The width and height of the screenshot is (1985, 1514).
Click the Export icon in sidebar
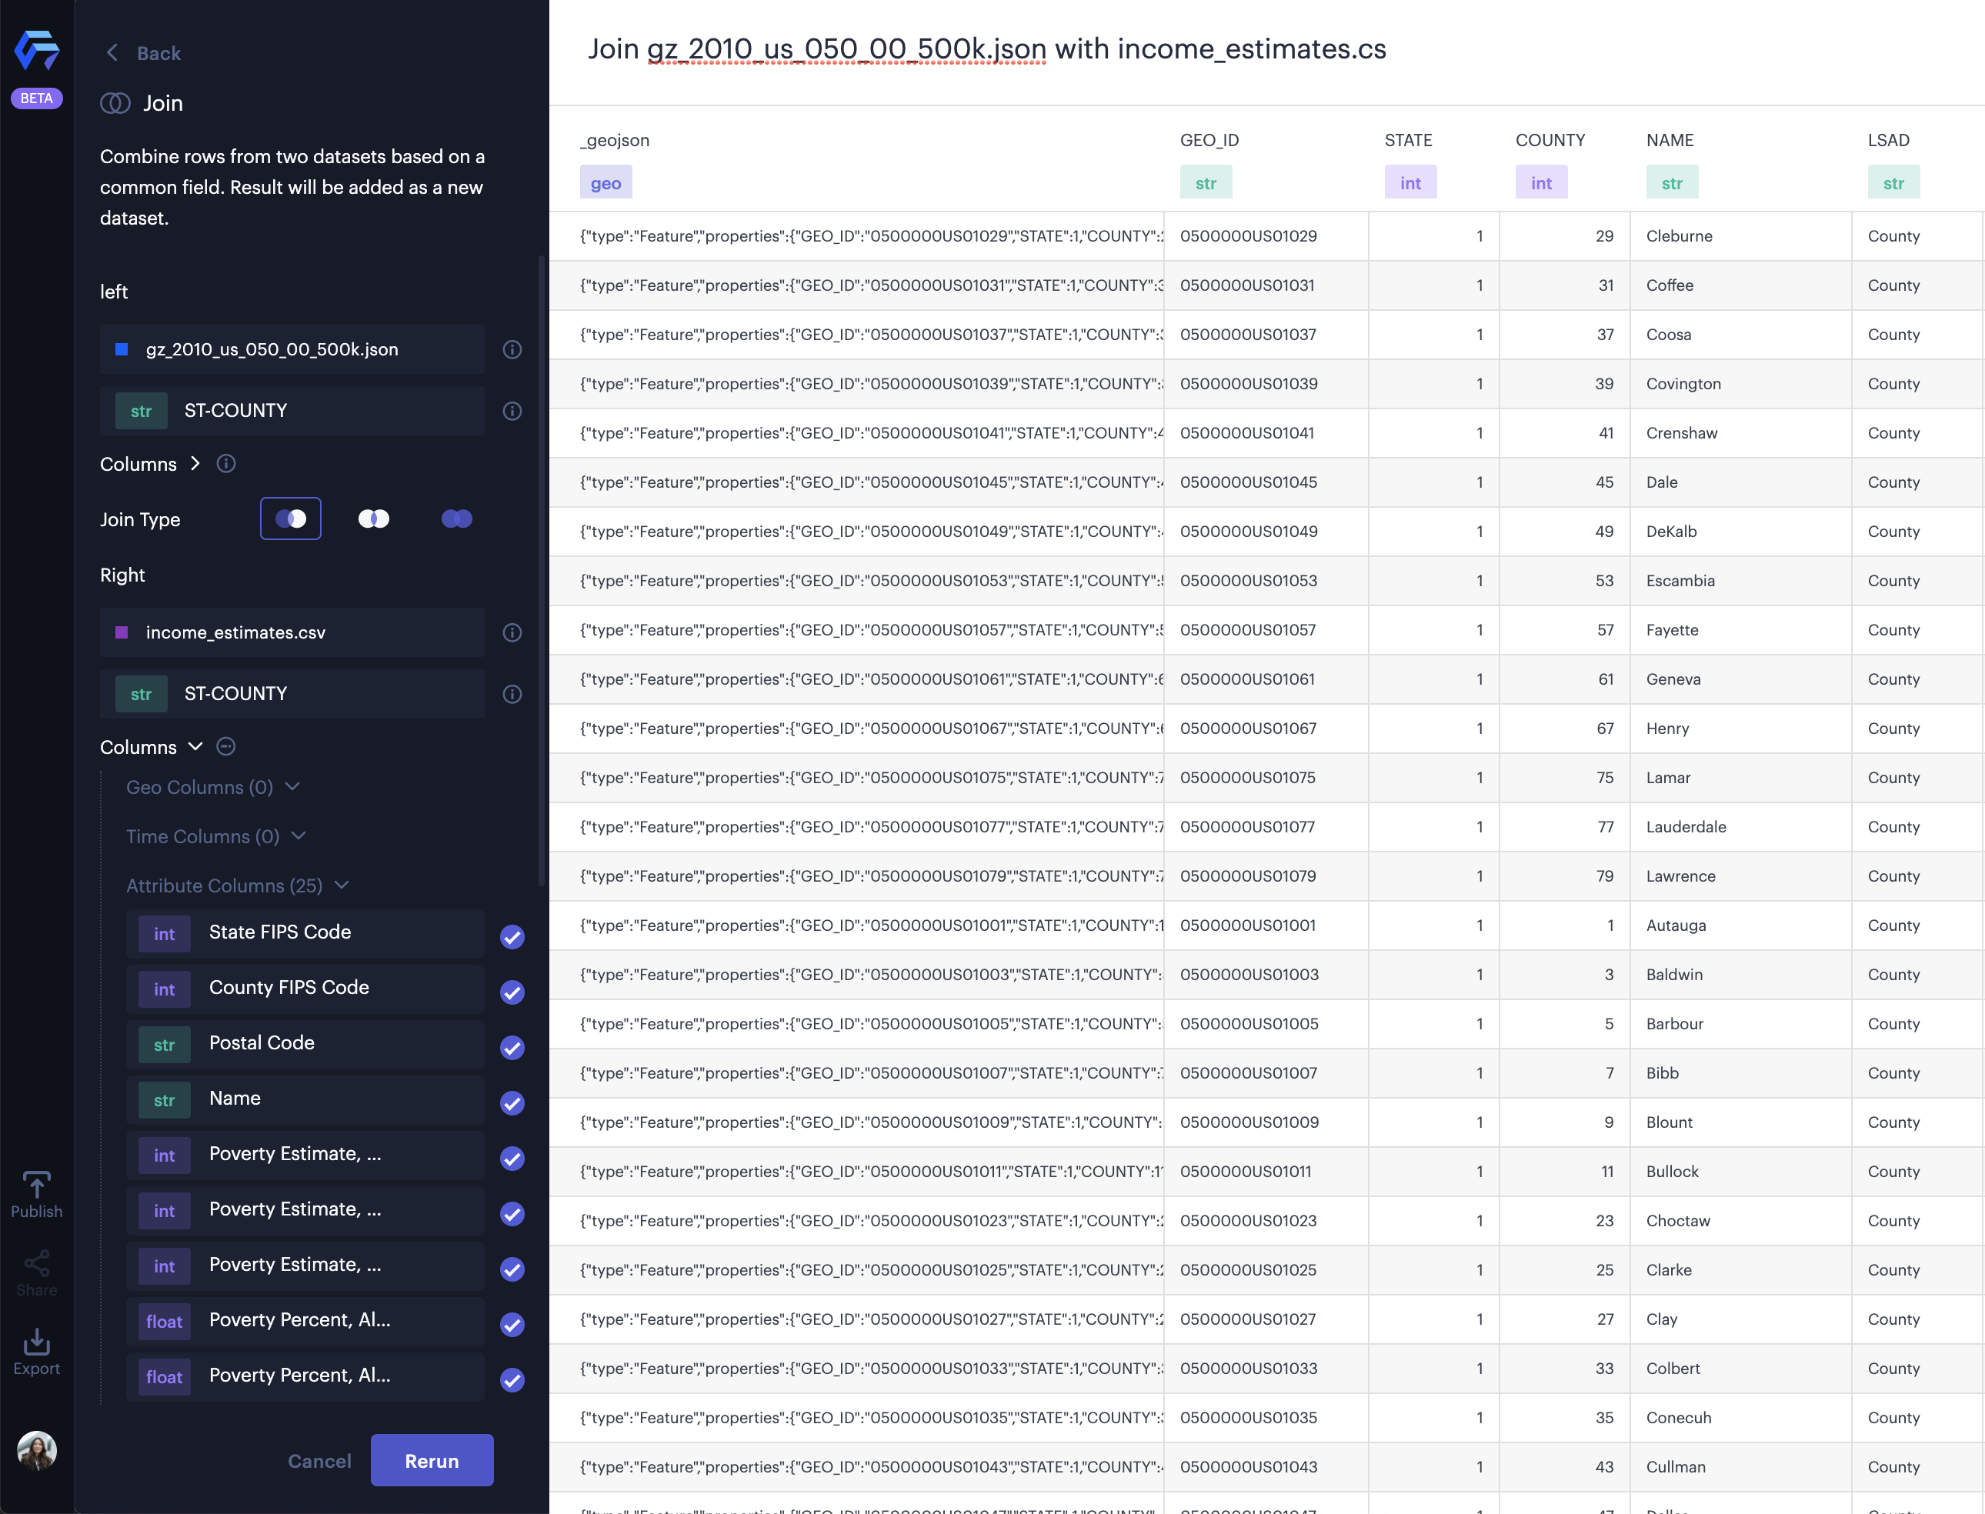point(36,1351)
